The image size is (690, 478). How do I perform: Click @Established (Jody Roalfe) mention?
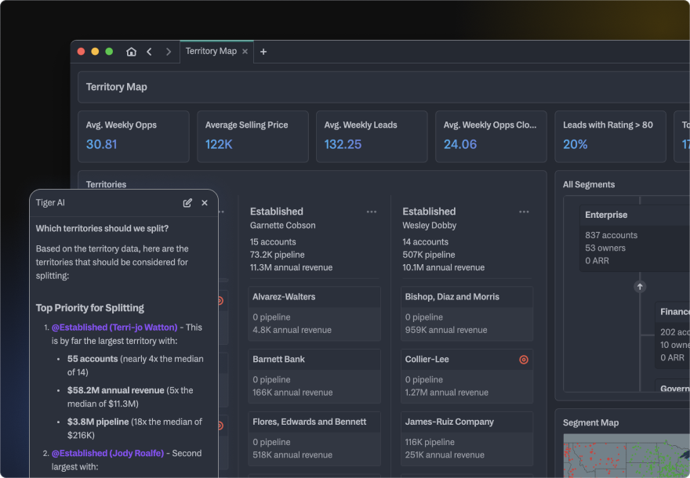[x=108, y=453]
